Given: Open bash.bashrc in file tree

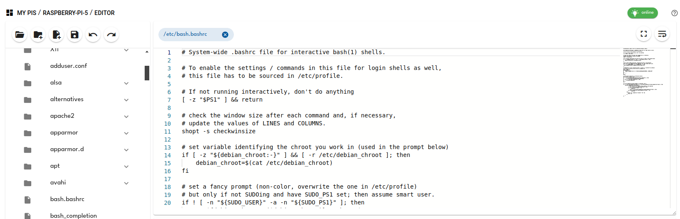Looking at the screenshot, I should click(67, 199).
